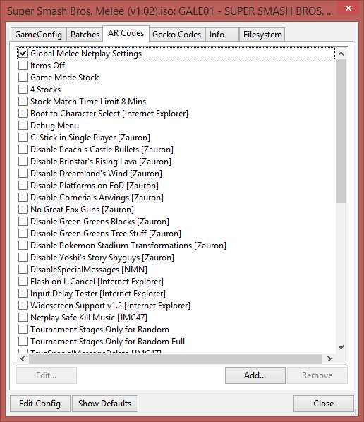Screen dimensions: 364x422
Task: Tick Disable Corneria's Arwings checkbox
Action: click(x=23, y=198)
